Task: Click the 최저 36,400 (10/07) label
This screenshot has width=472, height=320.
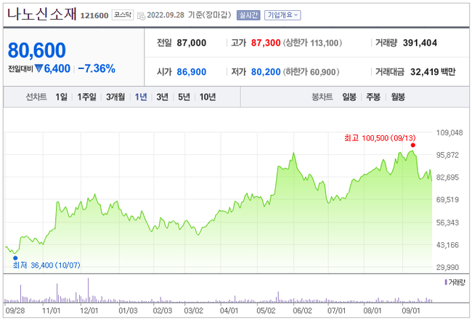Action: click(x=46, y=265)
